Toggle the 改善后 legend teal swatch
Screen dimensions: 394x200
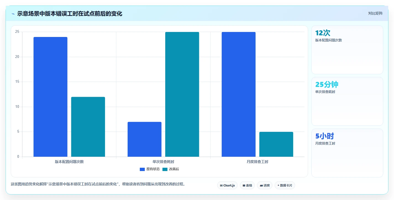point(165,169)
